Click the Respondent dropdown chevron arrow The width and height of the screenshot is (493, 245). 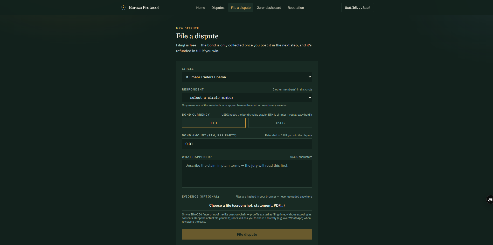click(310, 97)
